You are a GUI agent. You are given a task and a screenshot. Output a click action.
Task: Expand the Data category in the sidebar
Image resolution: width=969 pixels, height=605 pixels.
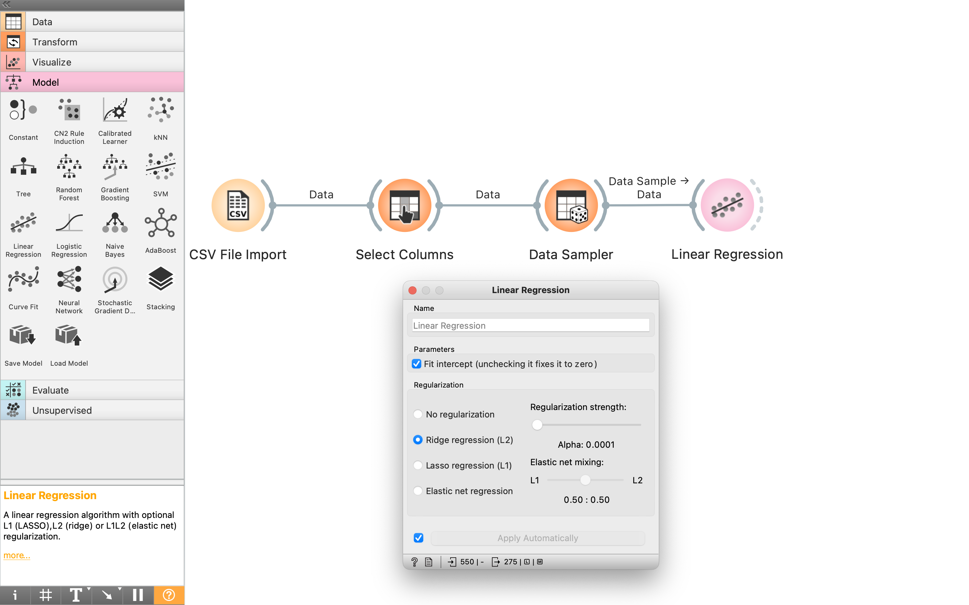coord(92,22)
